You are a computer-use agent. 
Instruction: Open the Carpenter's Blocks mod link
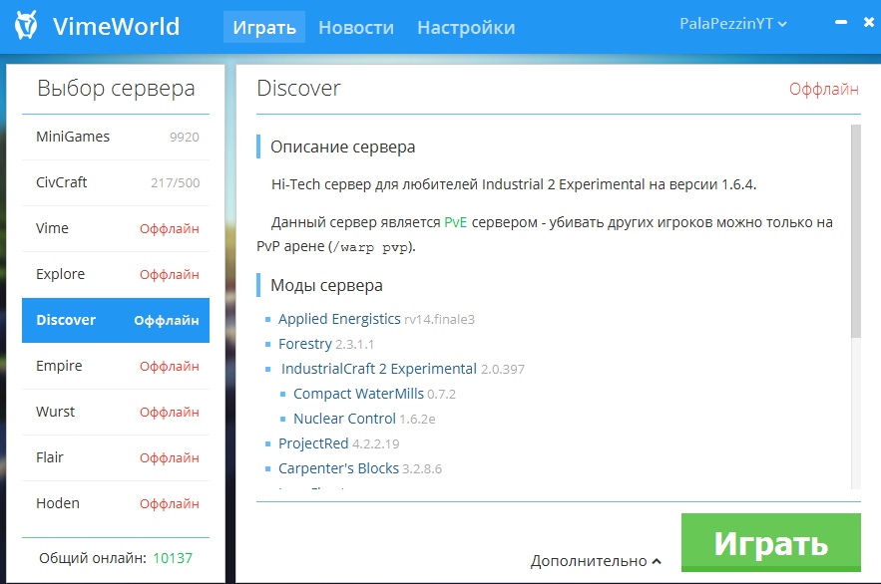(338, 468)
